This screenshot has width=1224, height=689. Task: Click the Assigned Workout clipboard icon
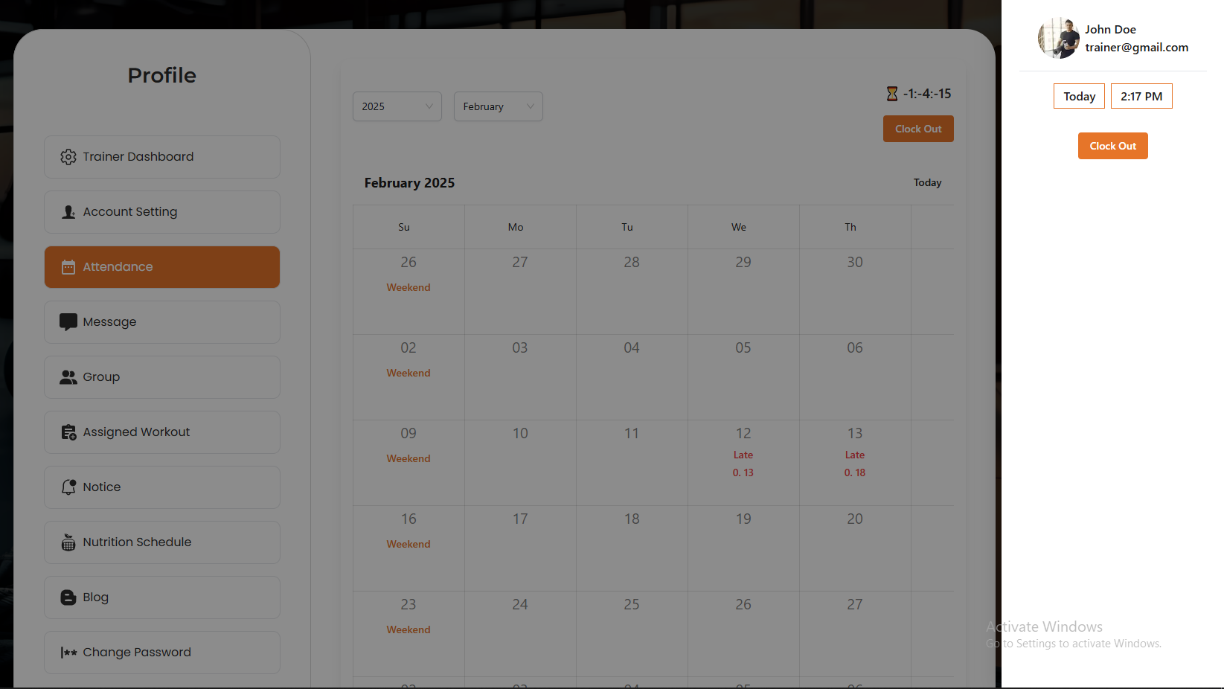tap(68, 432)
